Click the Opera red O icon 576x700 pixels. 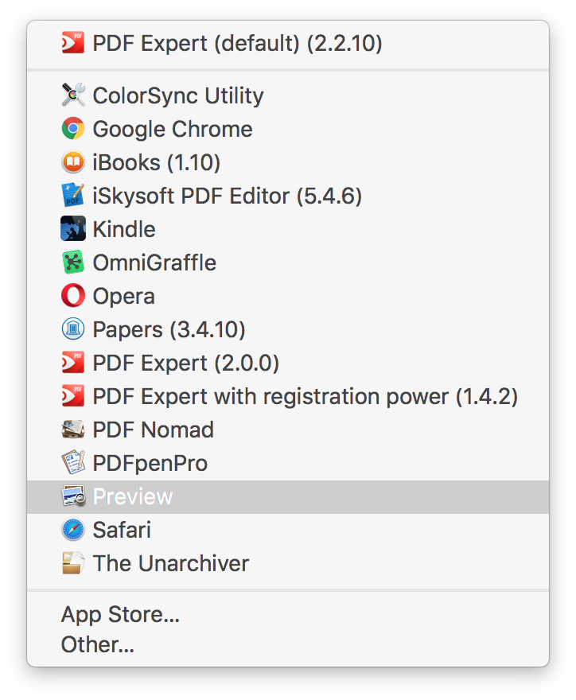click(x=72, y=296)
